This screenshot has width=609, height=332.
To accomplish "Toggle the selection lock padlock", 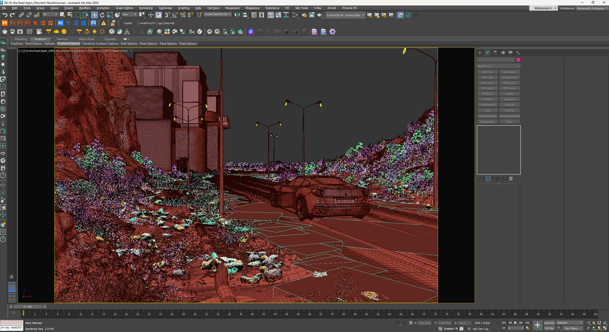I will tap(404, 323).
